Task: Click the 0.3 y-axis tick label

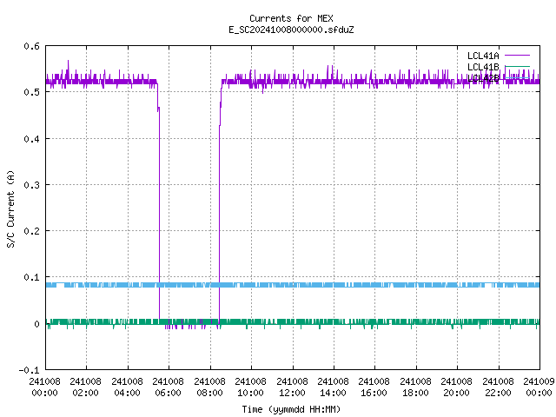Action: pyautogui.click(x=31, y=185)
